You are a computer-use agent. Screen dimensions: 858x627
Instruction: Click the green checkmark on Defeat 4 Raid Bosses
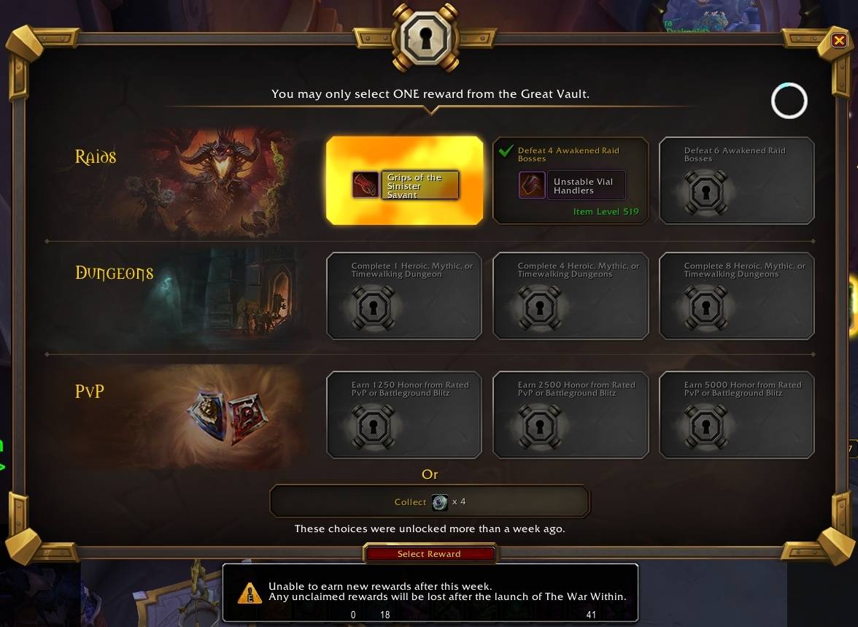point(506,150)
